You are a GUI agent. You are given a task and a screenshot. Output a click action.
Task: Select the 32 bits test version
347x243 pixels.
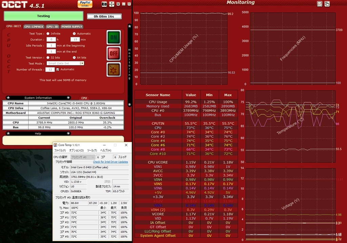coord(48,58)
